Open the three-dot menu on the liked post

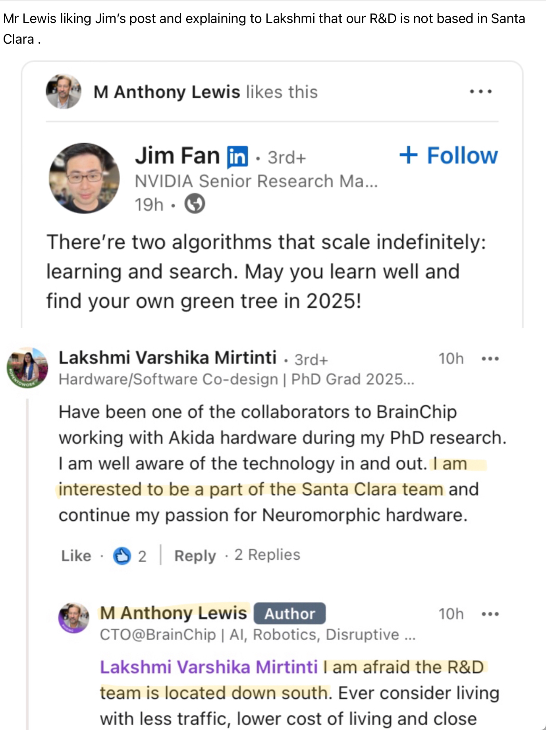(480, 92)
